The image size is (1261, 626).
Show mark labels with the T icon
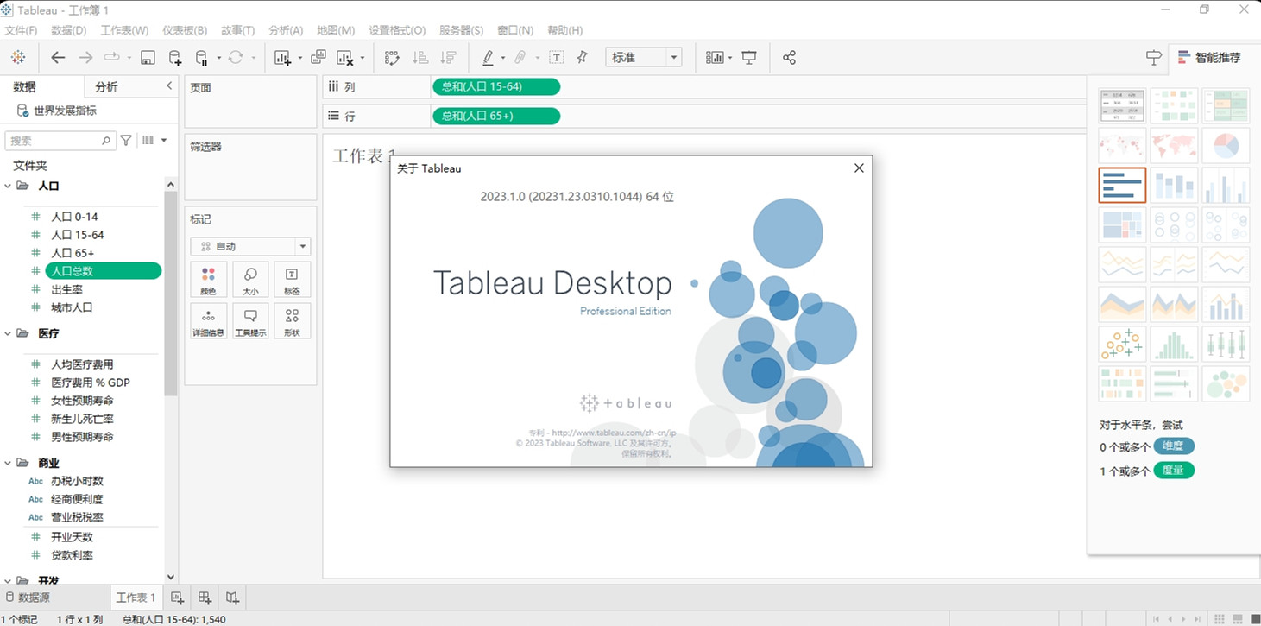(x=557, y=58)
